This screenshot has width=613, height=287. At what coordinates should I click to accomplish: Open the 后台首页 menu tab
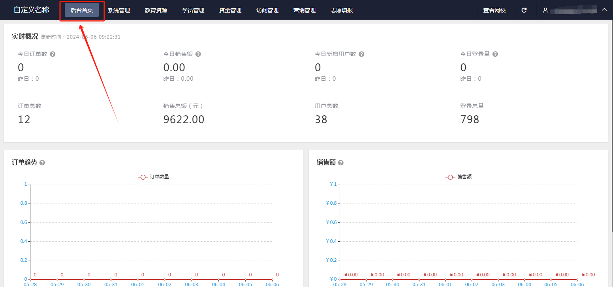82,10
